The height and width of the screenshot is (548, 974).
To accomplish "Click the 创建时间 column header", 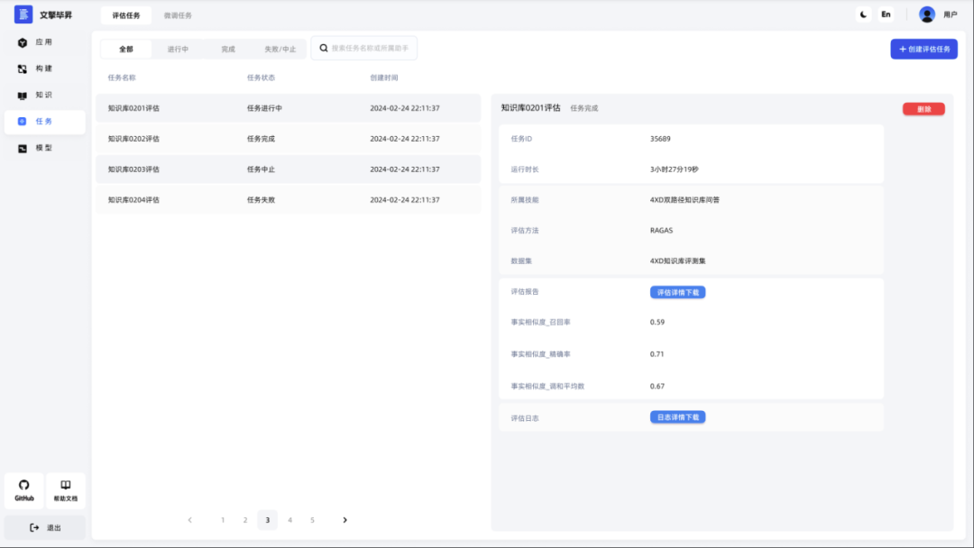I will click(384, 78).
